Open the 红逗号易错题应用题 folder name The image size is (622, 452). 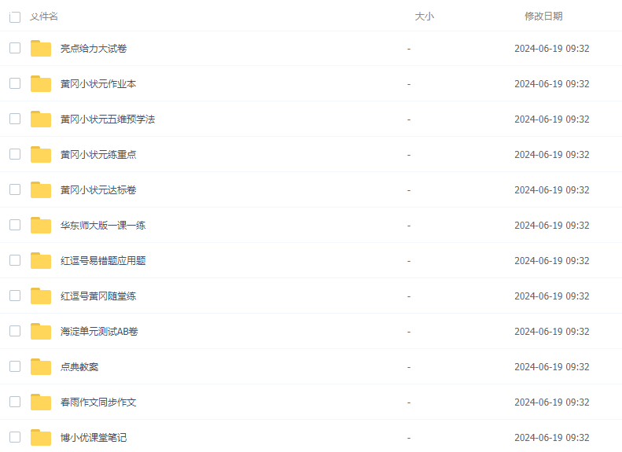click(x=103, y=260)
